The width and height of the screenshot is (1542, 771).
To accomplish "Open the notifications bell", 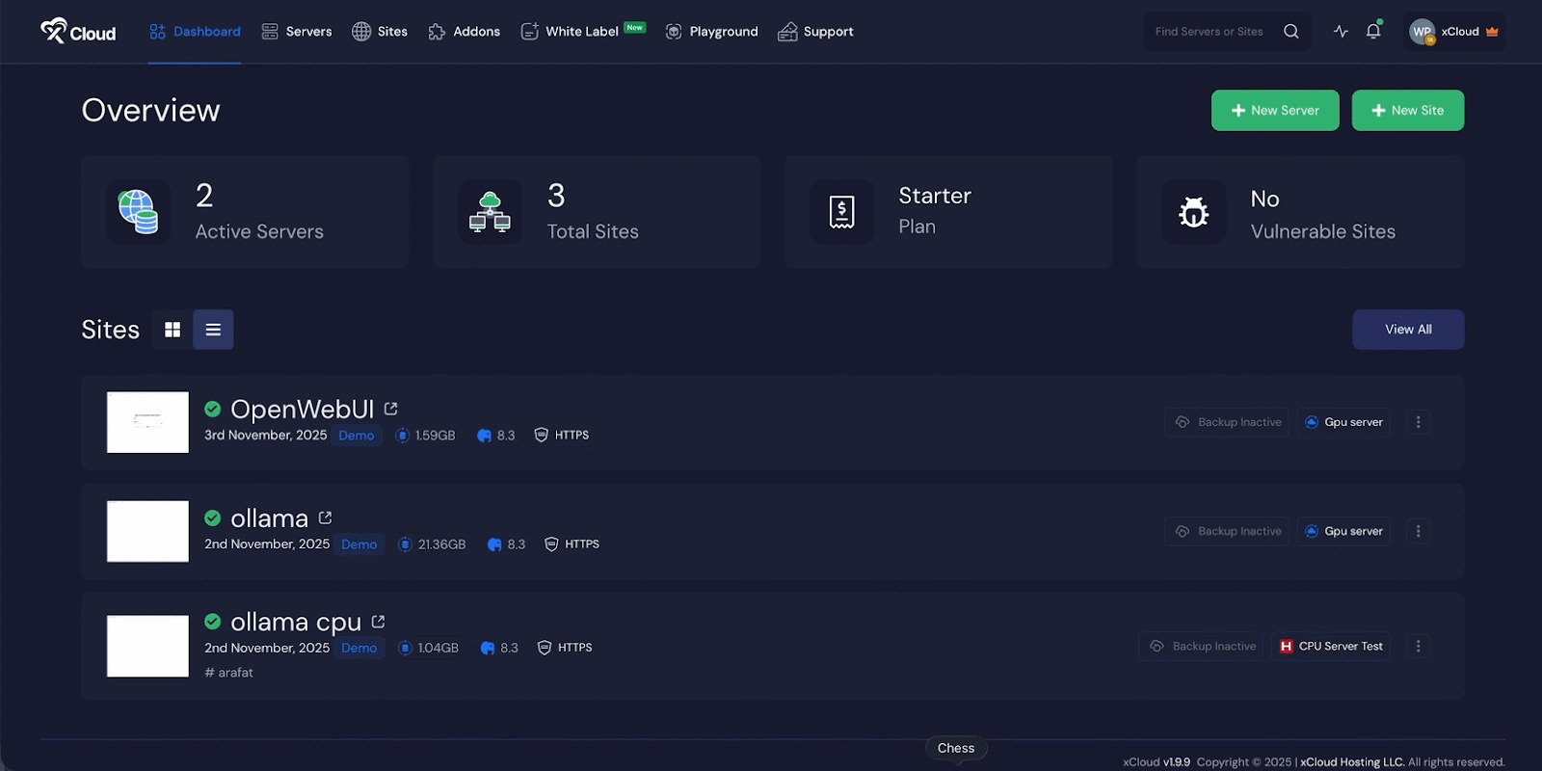I will (x=1373, y=31).
